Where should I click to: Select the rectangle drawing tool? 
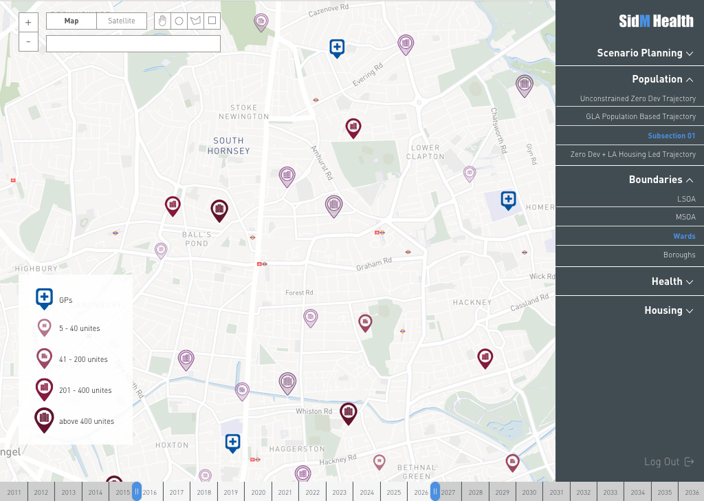click(212, 21)
